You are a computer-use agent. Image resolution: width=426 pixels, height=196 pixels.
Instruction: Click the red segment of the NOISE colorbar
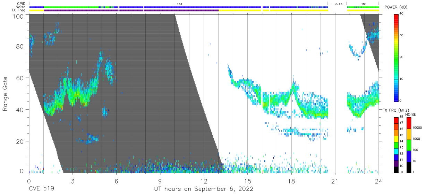[x=409, y=123]
